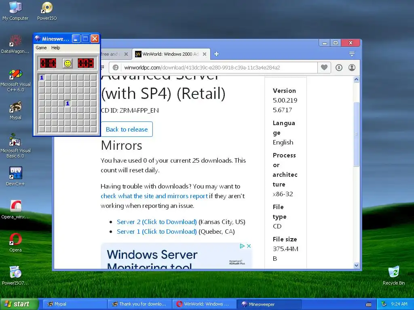Click the heart bookmark icon in the address bar

[x=324, y=67]
